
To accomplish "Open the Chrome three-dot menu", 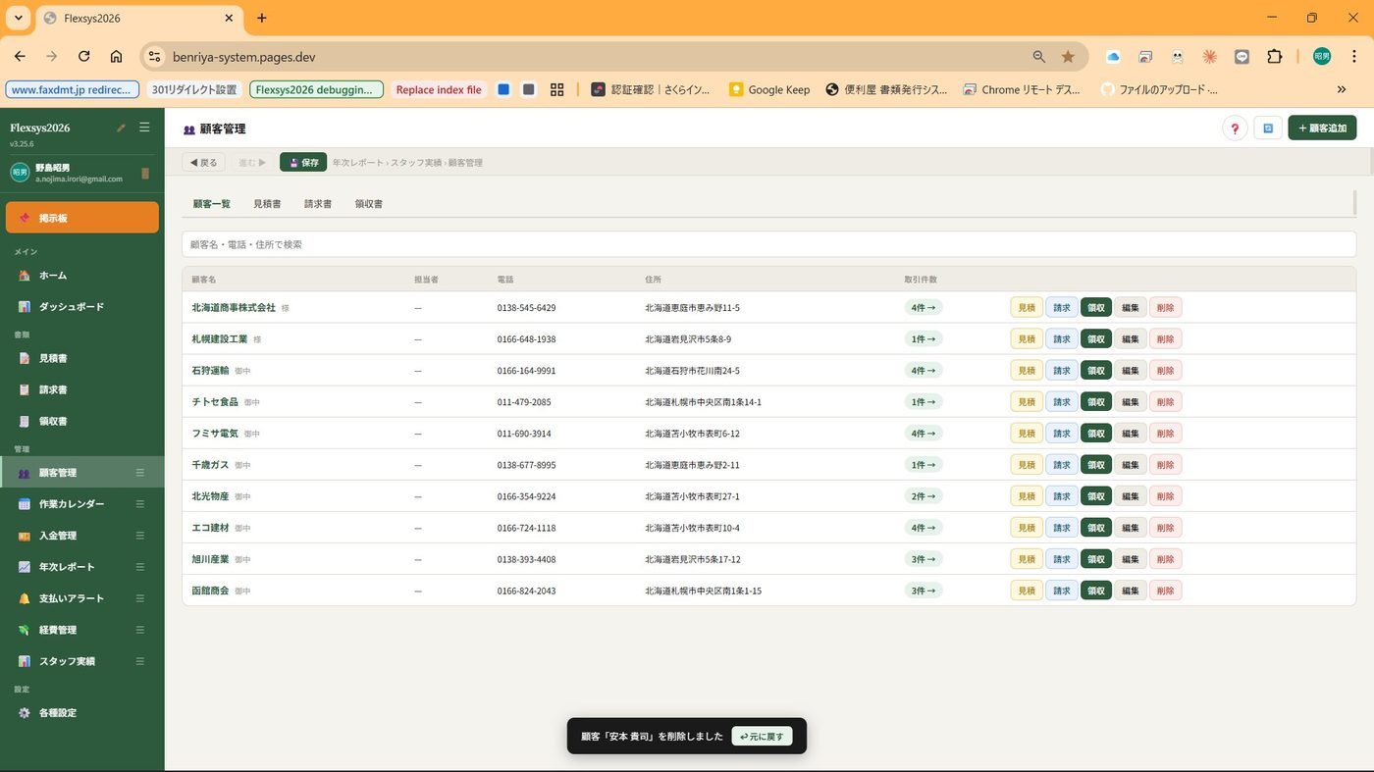I will tap(1353, 57).
